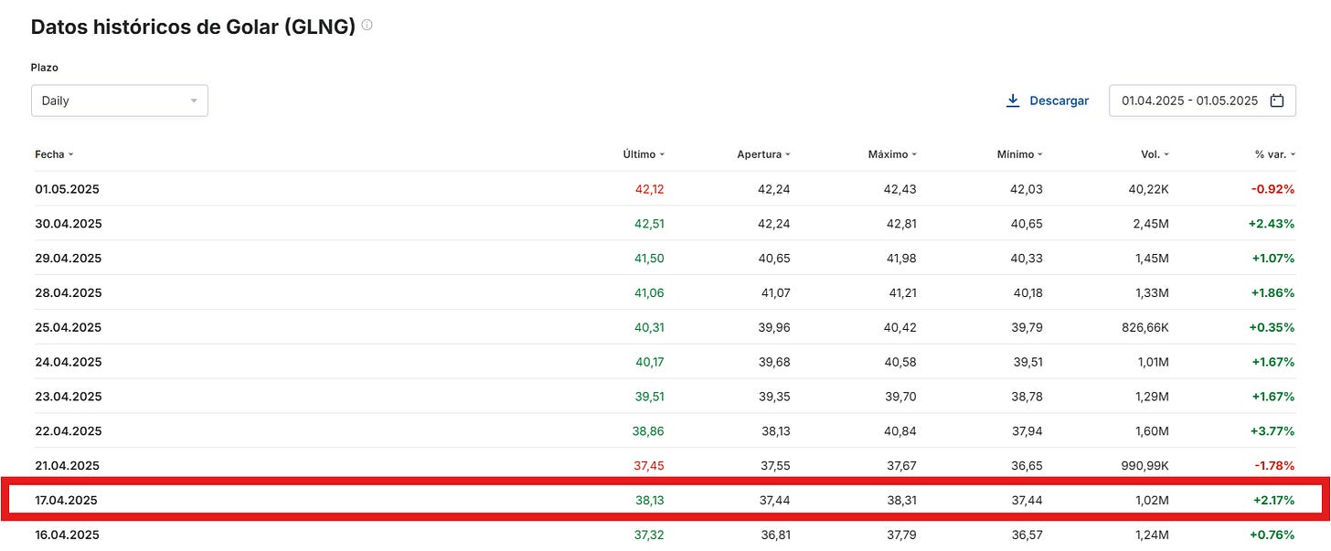The height and width of the screenshot is (551, 1331).
Task: Click the maximum value 42,81
Action: tap(901, 224)
